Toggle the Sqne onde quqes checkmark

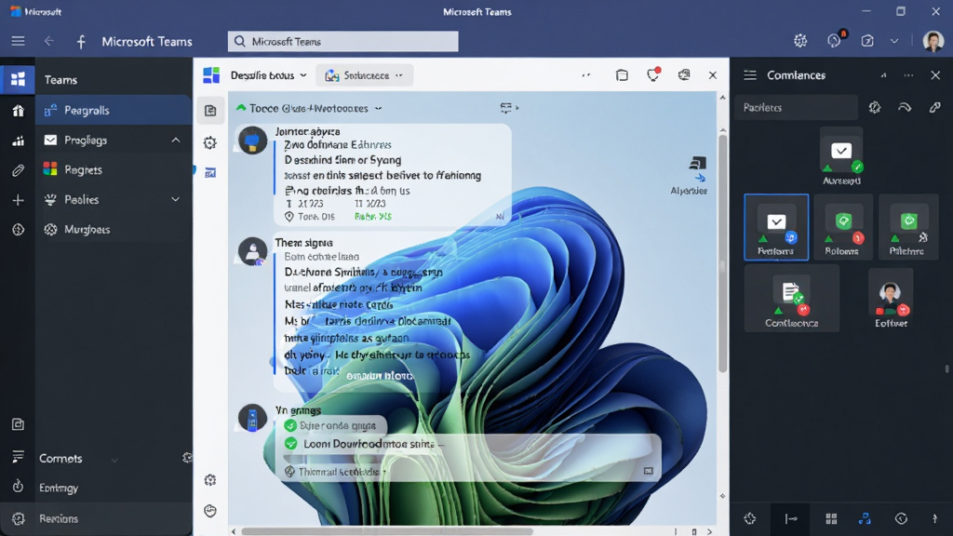tap(290, 425)
